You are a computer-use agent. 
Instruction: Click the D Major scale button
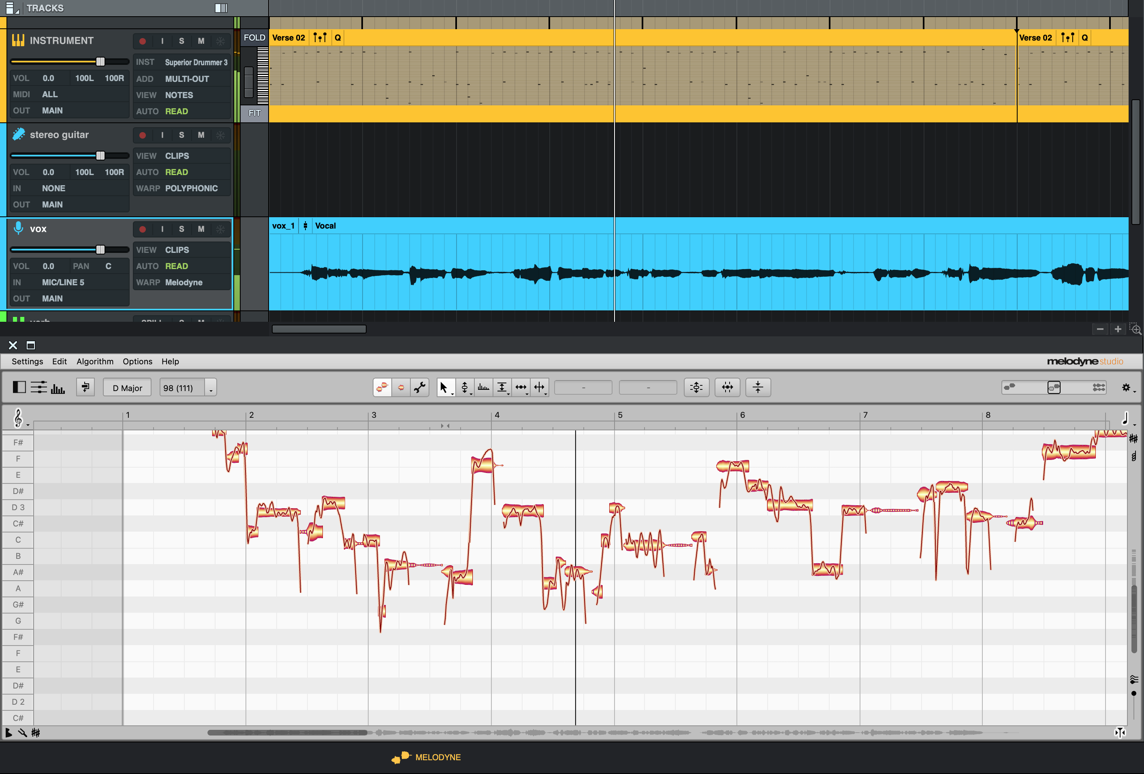[x=127, y=388]
